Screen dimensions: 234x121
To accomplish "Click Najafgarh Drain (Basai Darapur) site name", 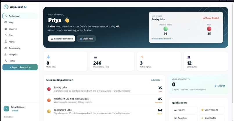I will (x=71, y=99).
